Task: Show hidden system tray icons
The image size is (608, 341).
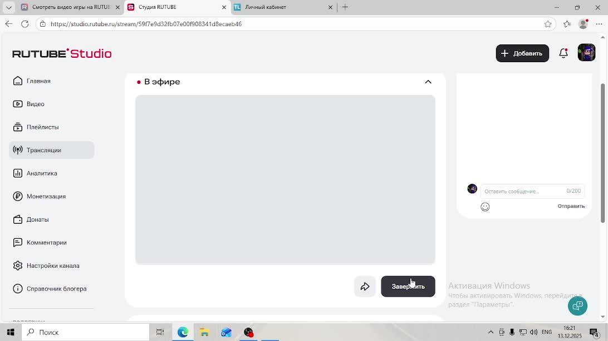Action: [x=491, y=332]
